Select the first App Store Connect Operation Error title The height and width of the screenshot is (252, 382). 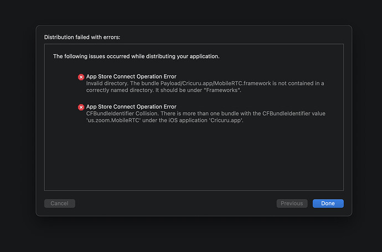pos(131,76)
